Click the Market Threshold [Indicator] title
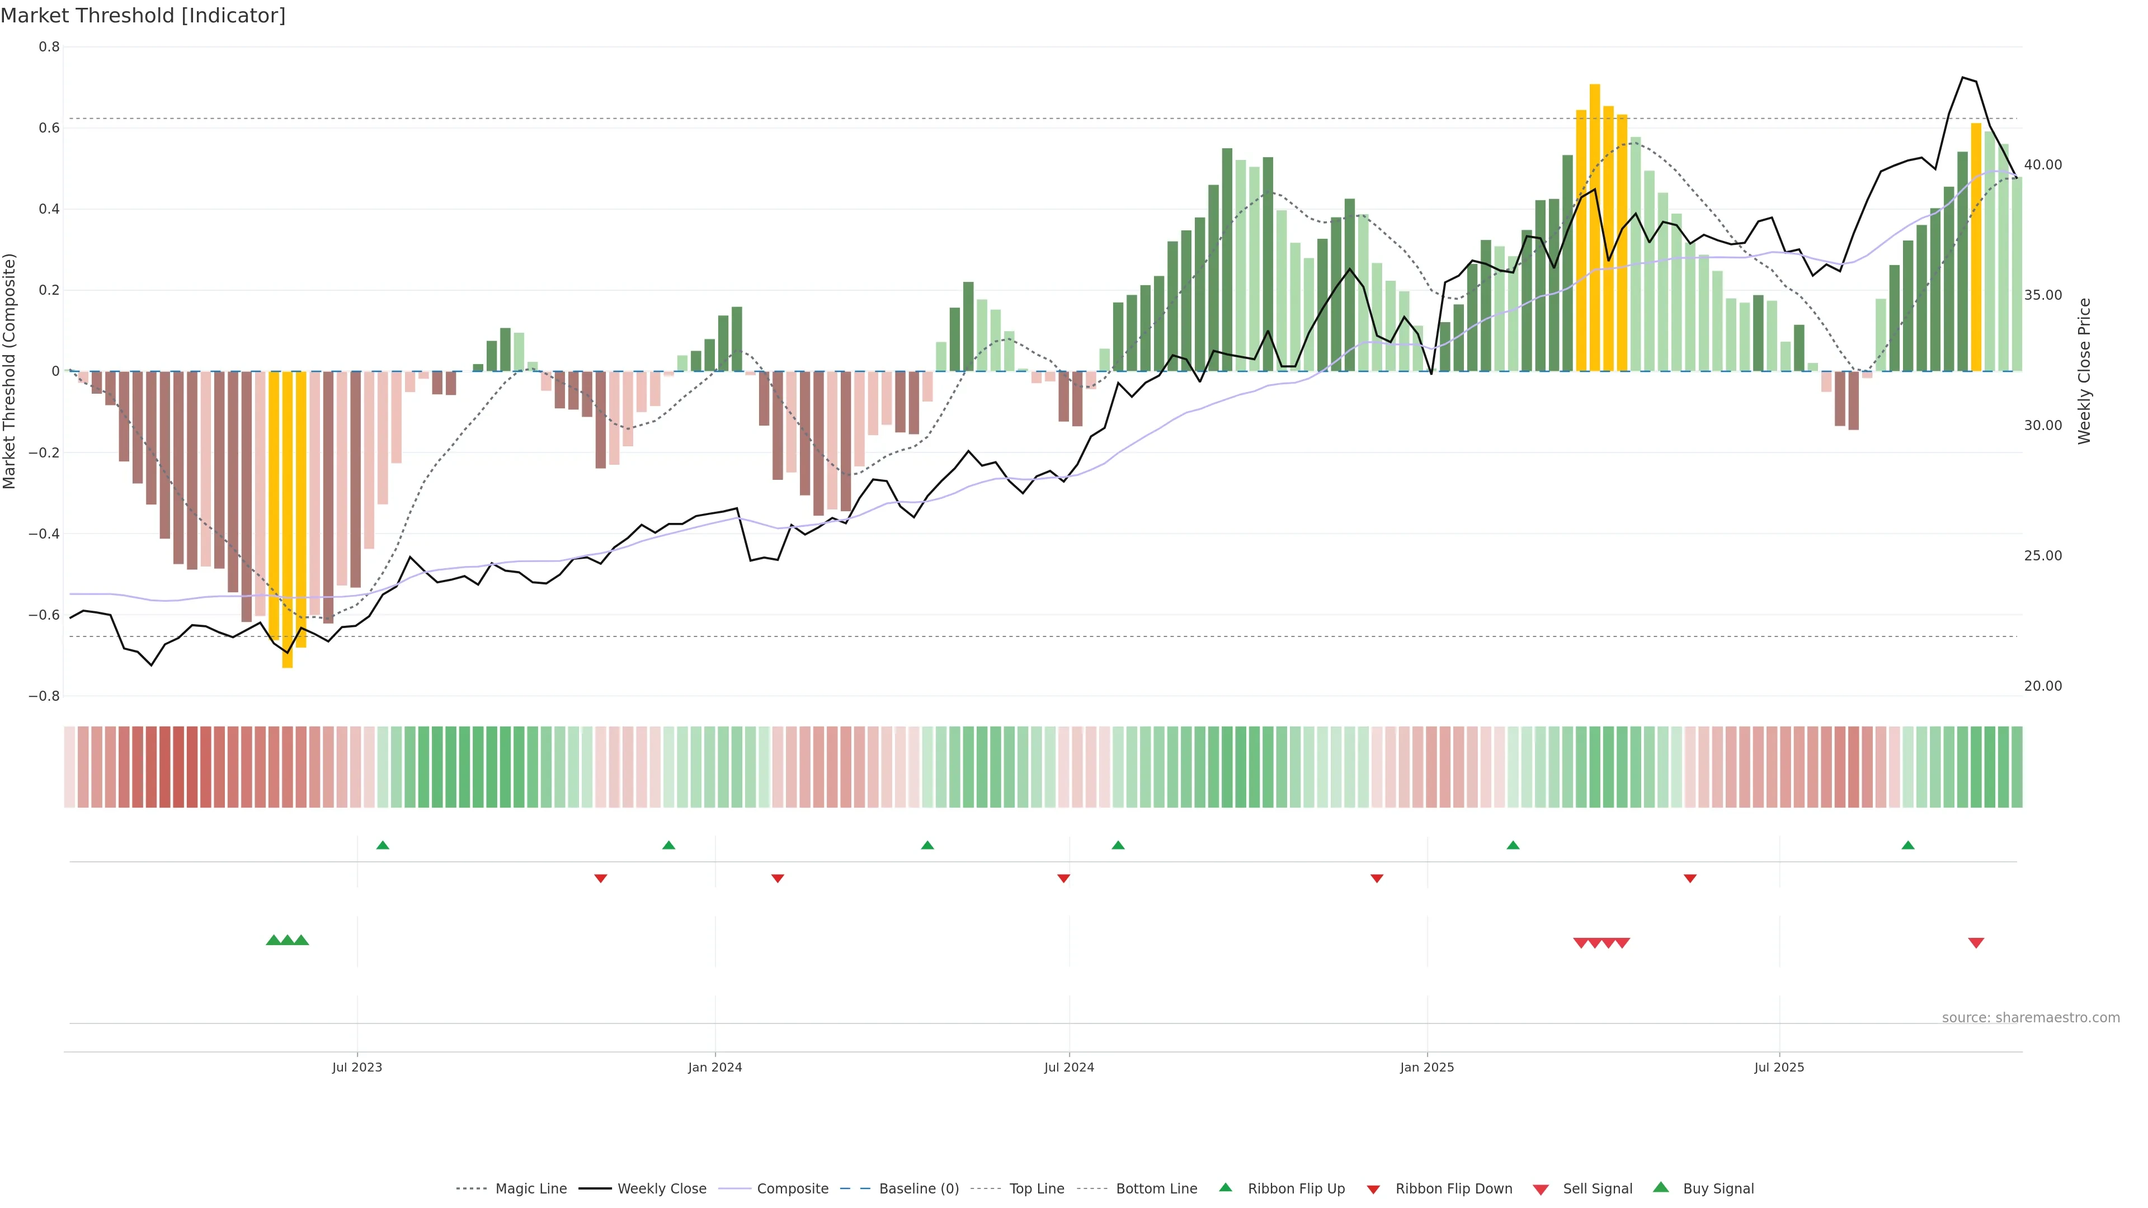 (x=143, y=16)
